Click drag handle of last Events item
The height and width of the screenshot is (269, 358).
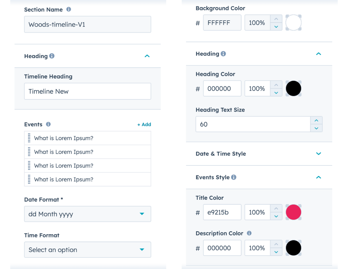[29, 179]
